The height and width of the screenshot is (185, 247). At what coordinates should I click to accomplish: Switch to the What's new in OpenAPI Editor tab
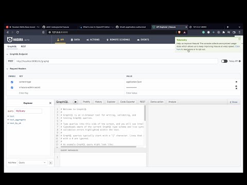tap(96, 27)
